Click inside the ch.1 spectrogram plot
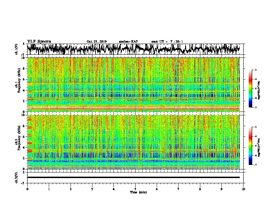274x212 pixels. coord(133,85)
